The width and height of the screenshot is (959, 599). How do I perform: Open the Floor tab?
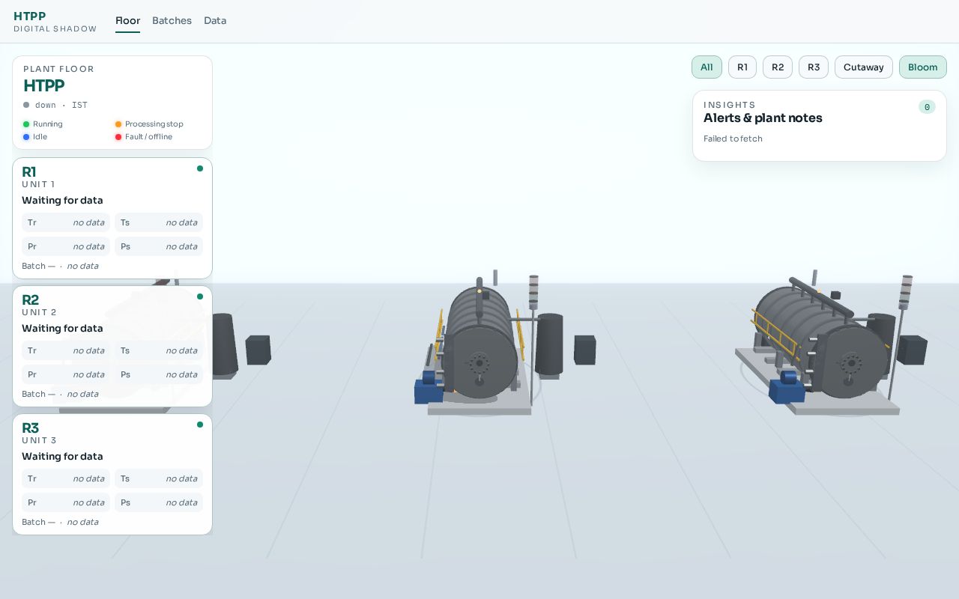127,21
